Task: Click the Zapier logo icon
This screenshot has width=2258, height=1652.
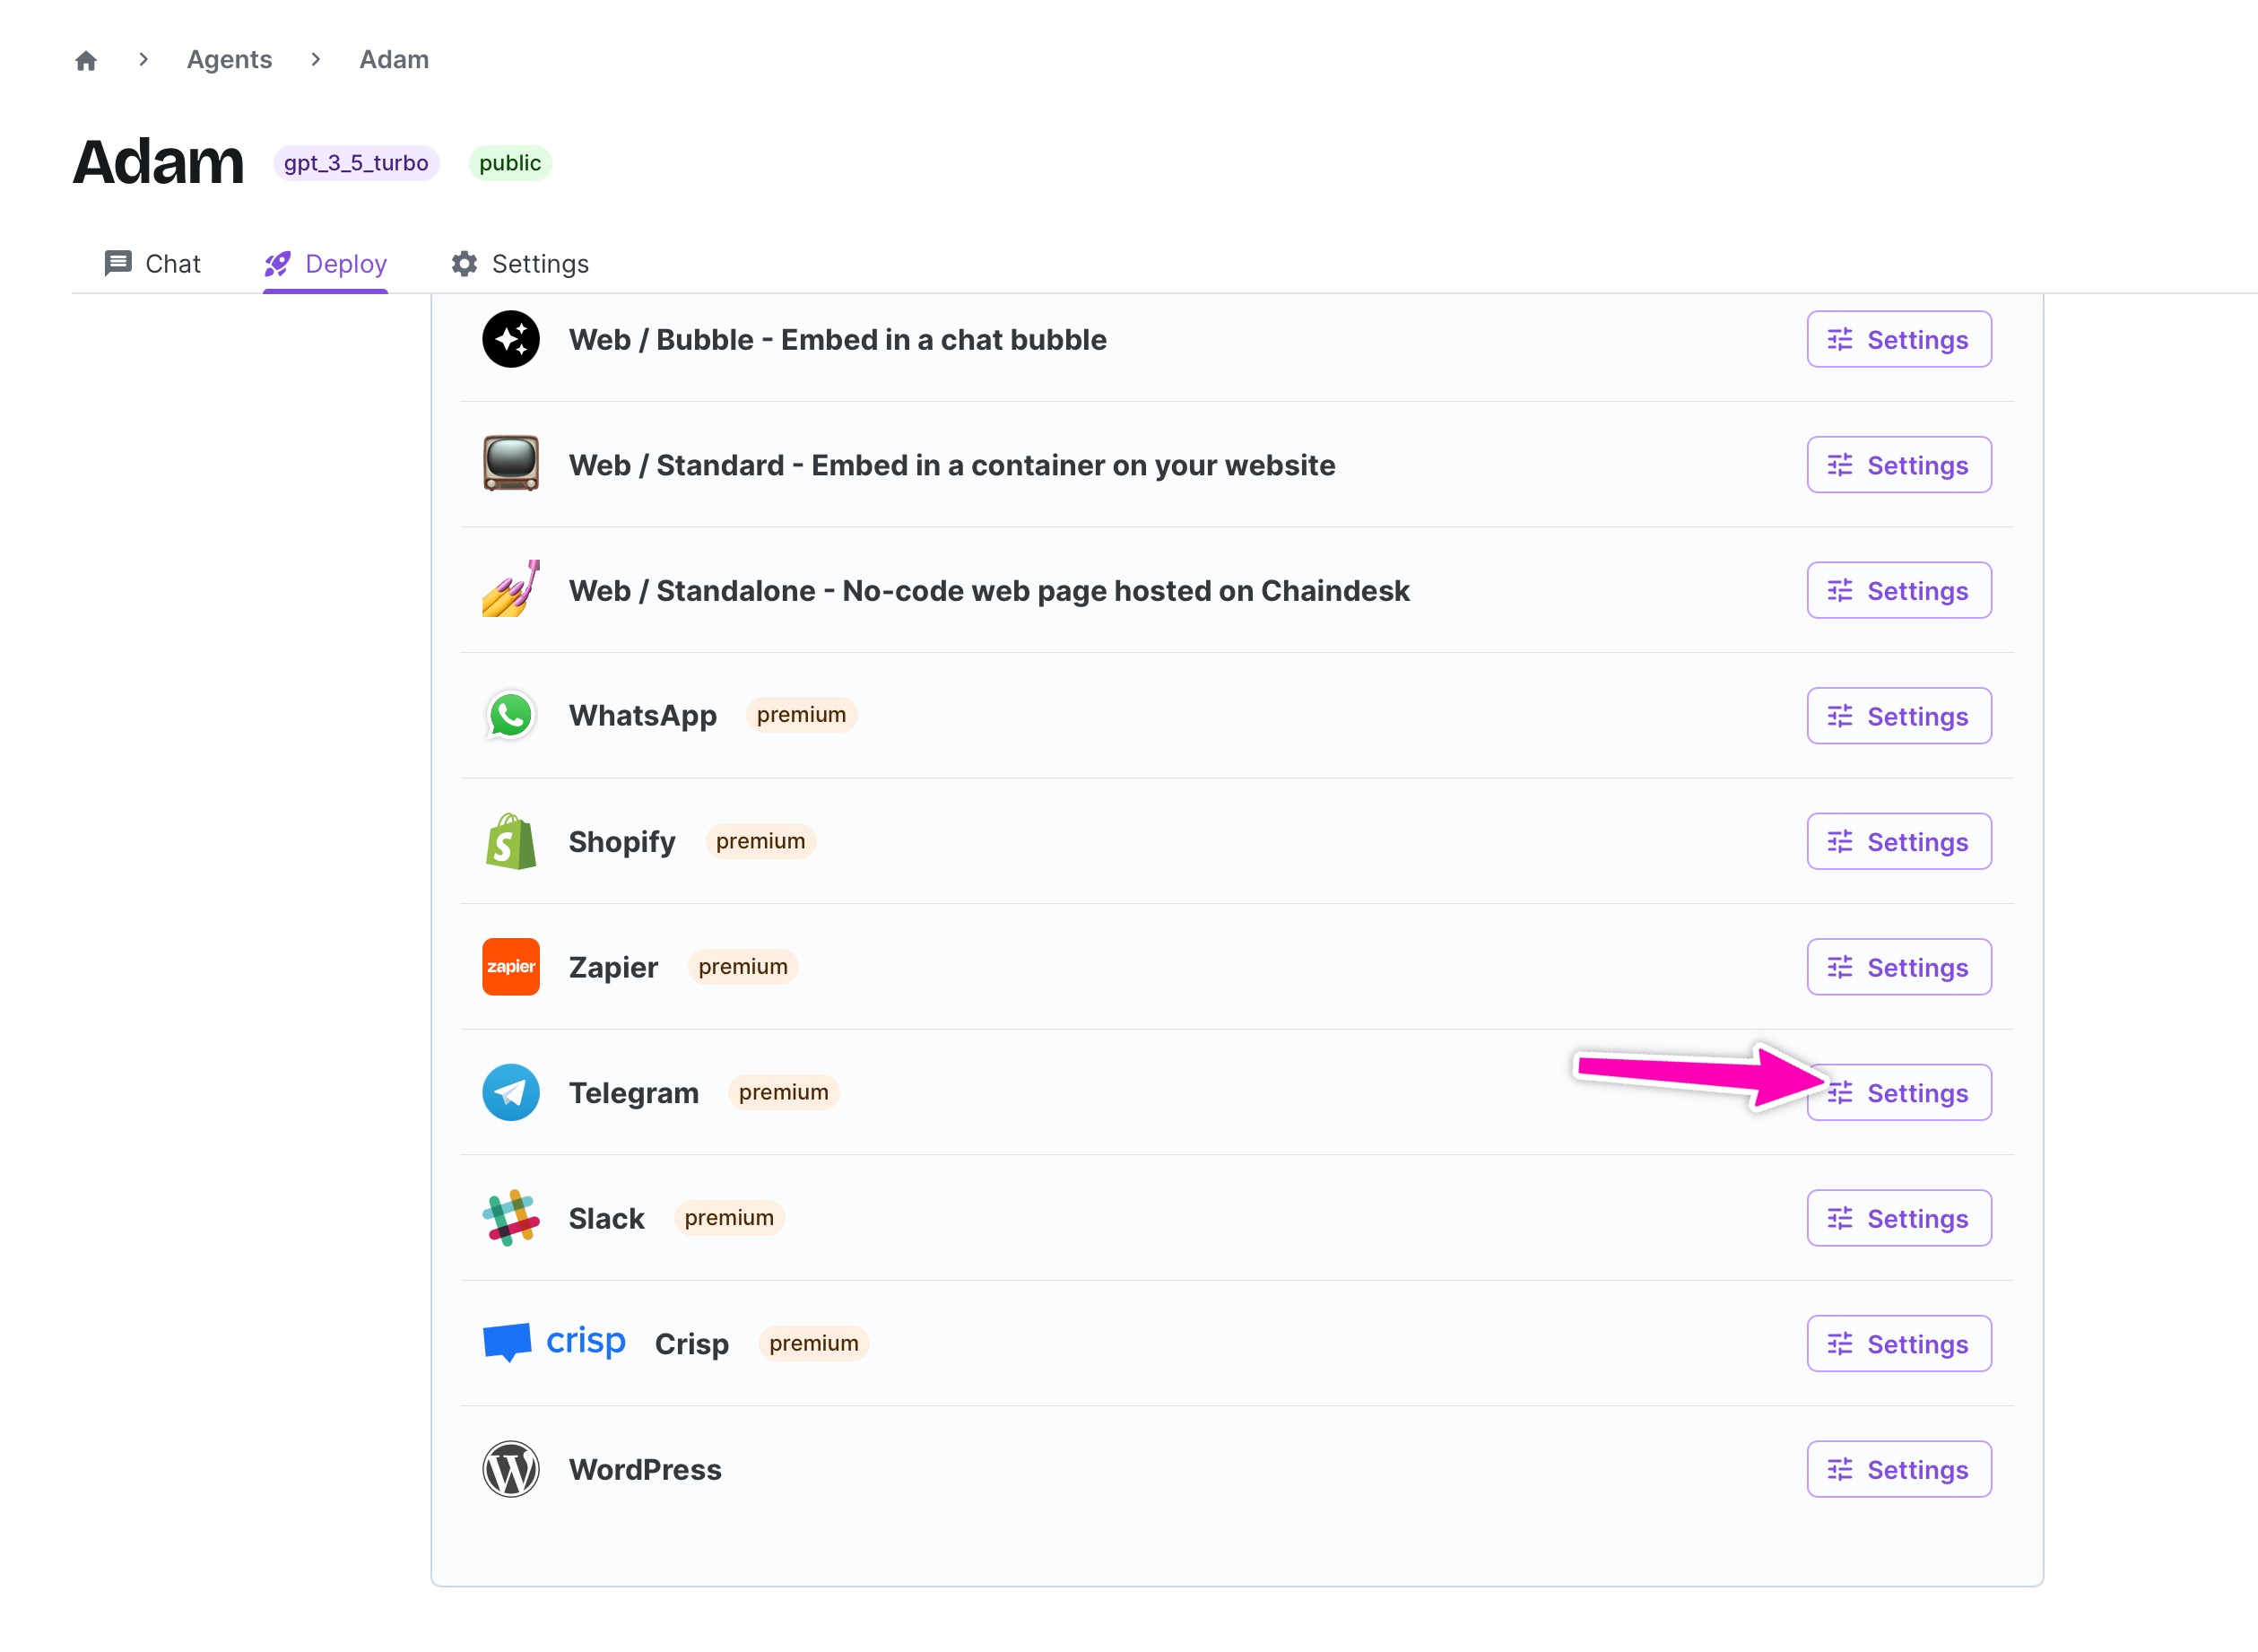Action: pos(510,967)
